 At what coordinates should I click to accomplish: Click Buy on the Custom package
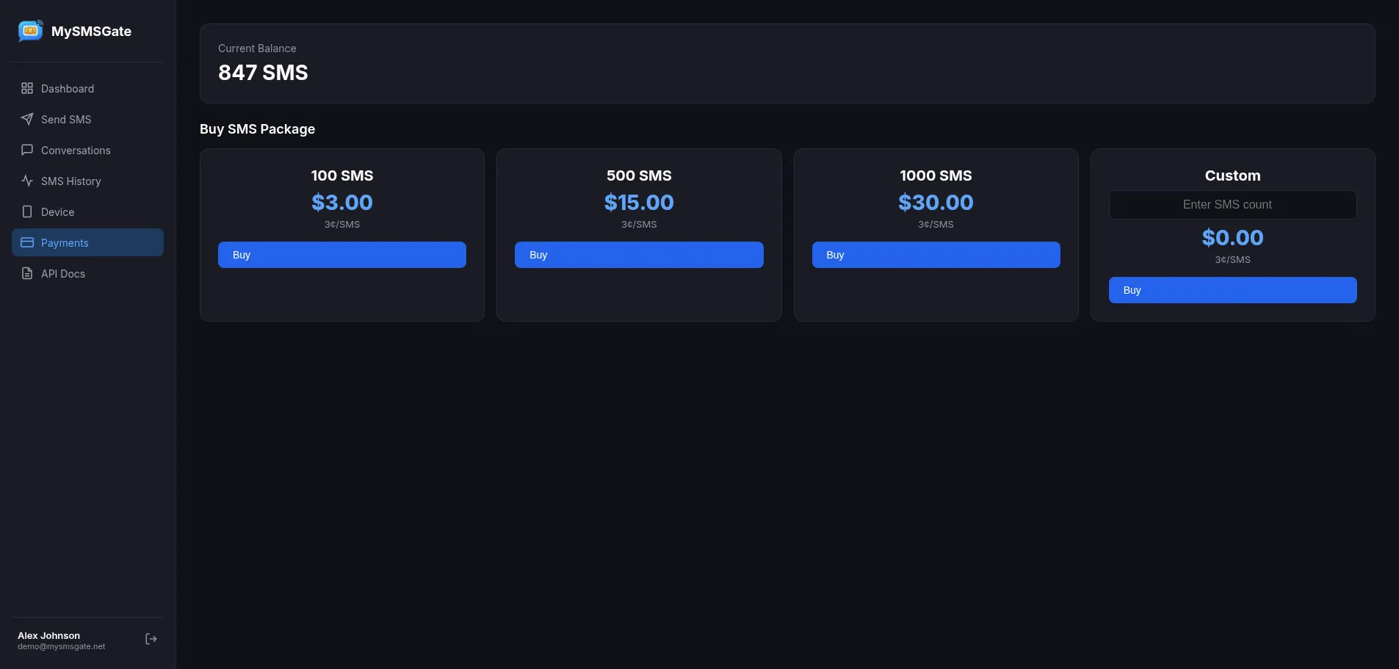click(x=1232, y=290)
